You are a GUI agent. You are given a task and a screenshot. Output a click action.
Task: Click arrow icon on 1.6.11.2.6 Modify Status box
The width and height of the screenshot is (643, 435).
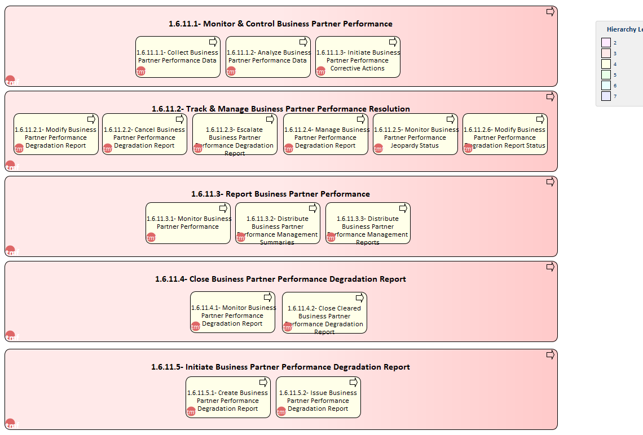coord(540,119)
